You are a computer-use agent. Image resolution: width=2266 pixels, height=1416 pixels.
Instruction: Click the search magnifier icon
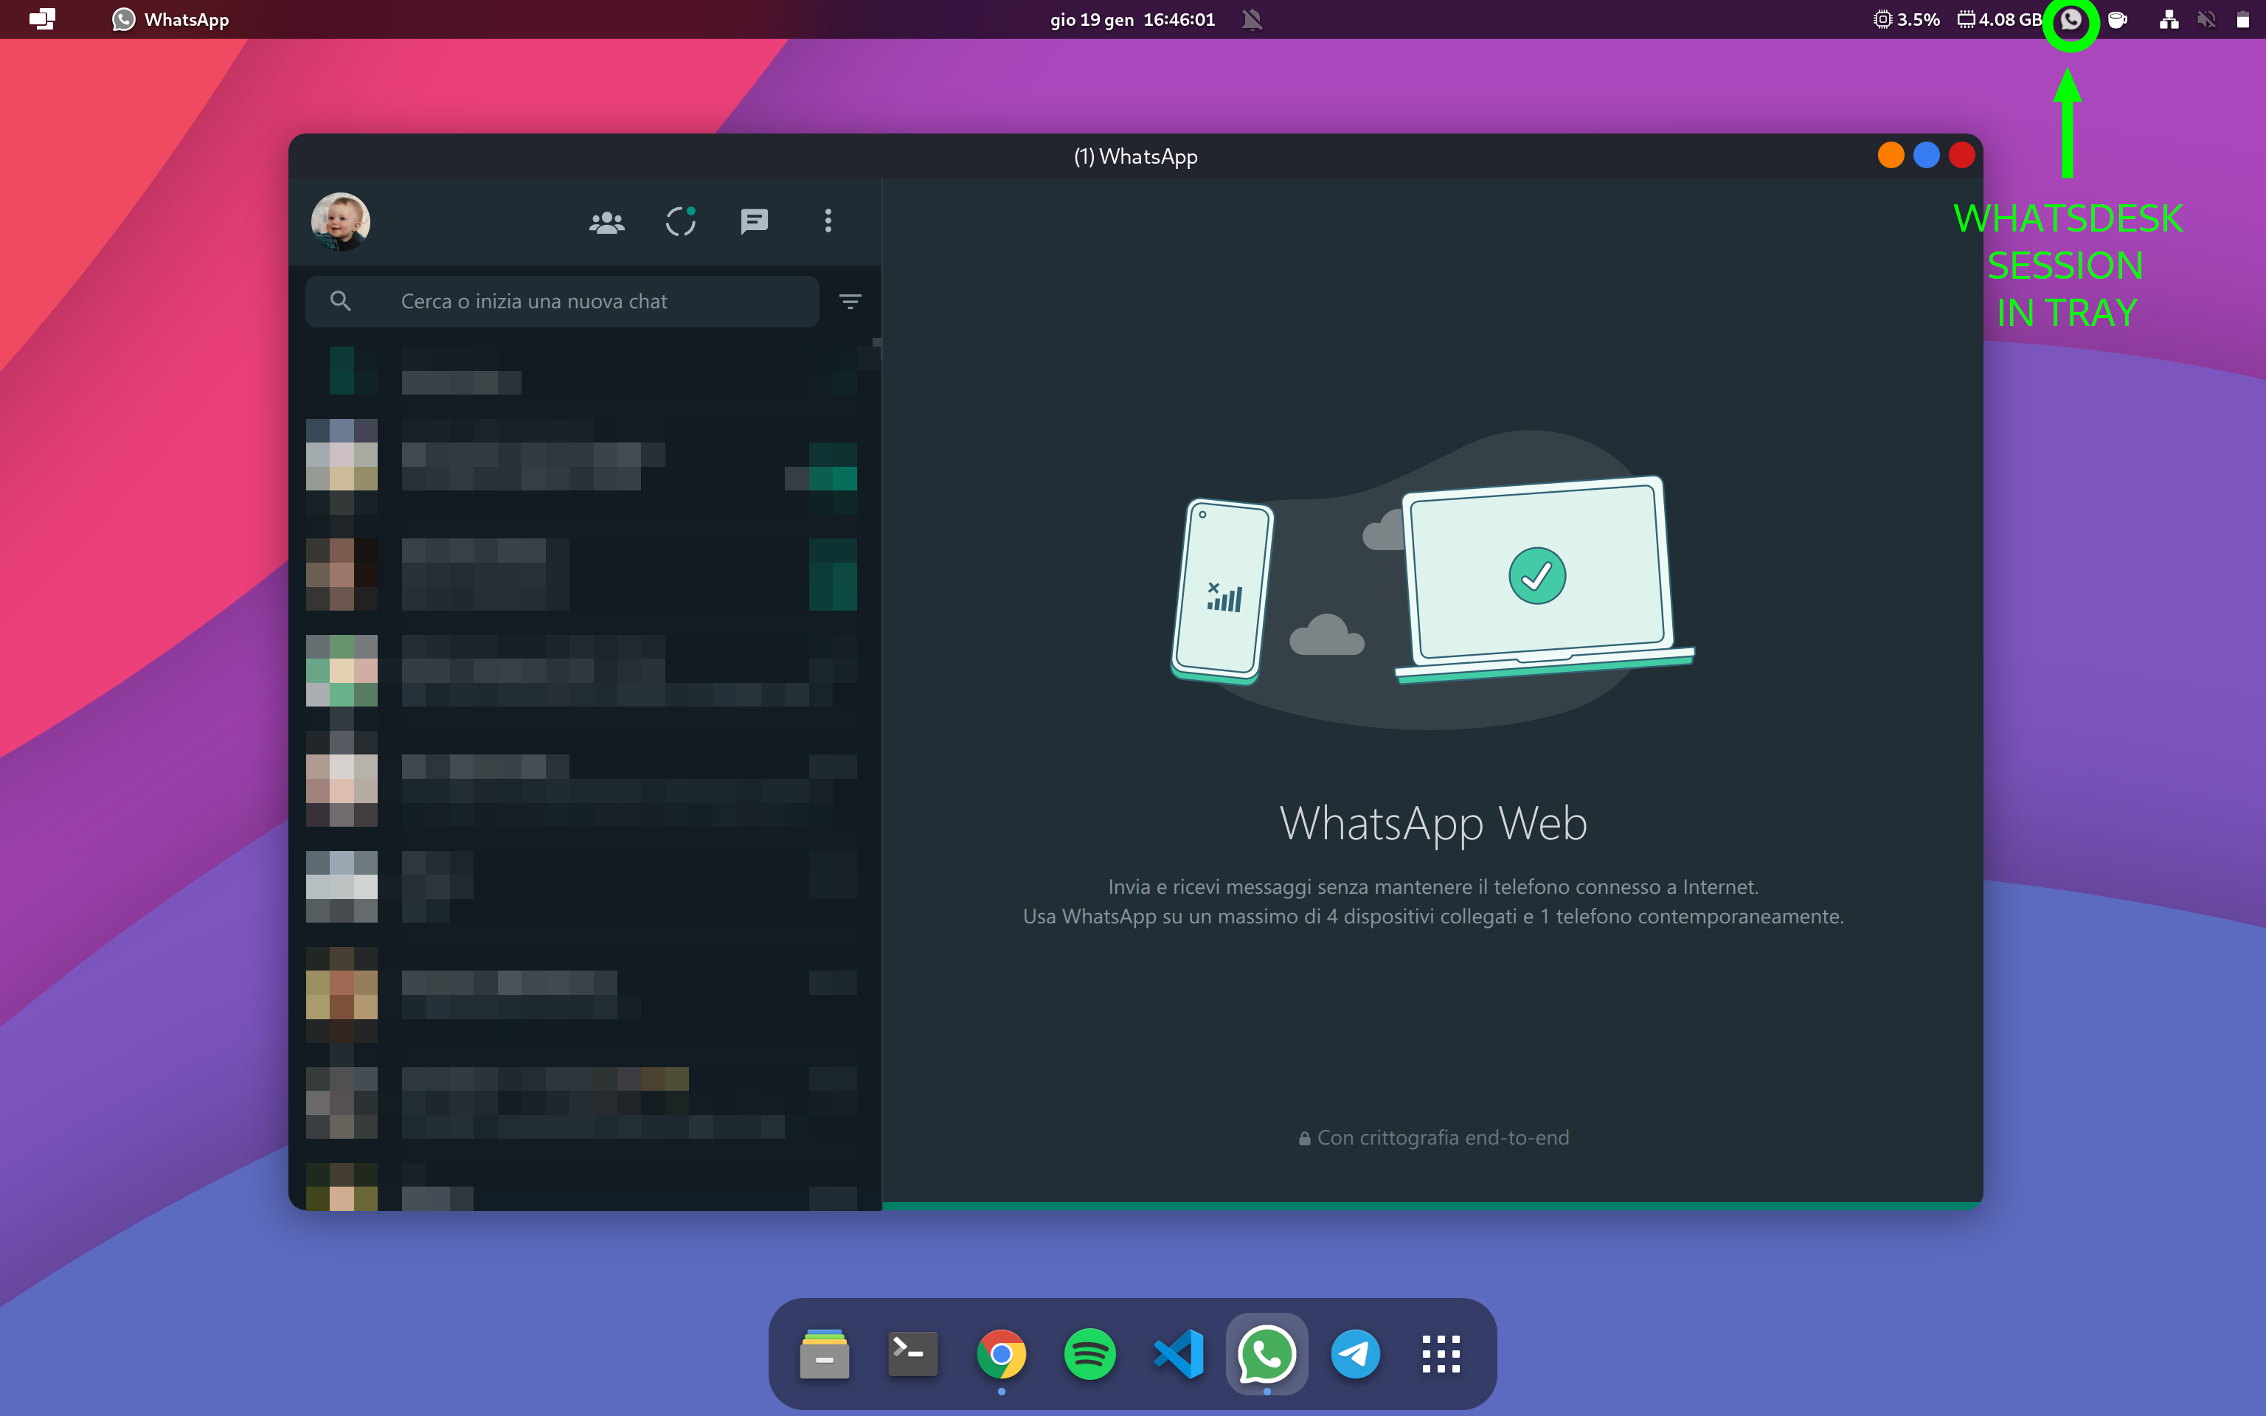click(341, 301)
